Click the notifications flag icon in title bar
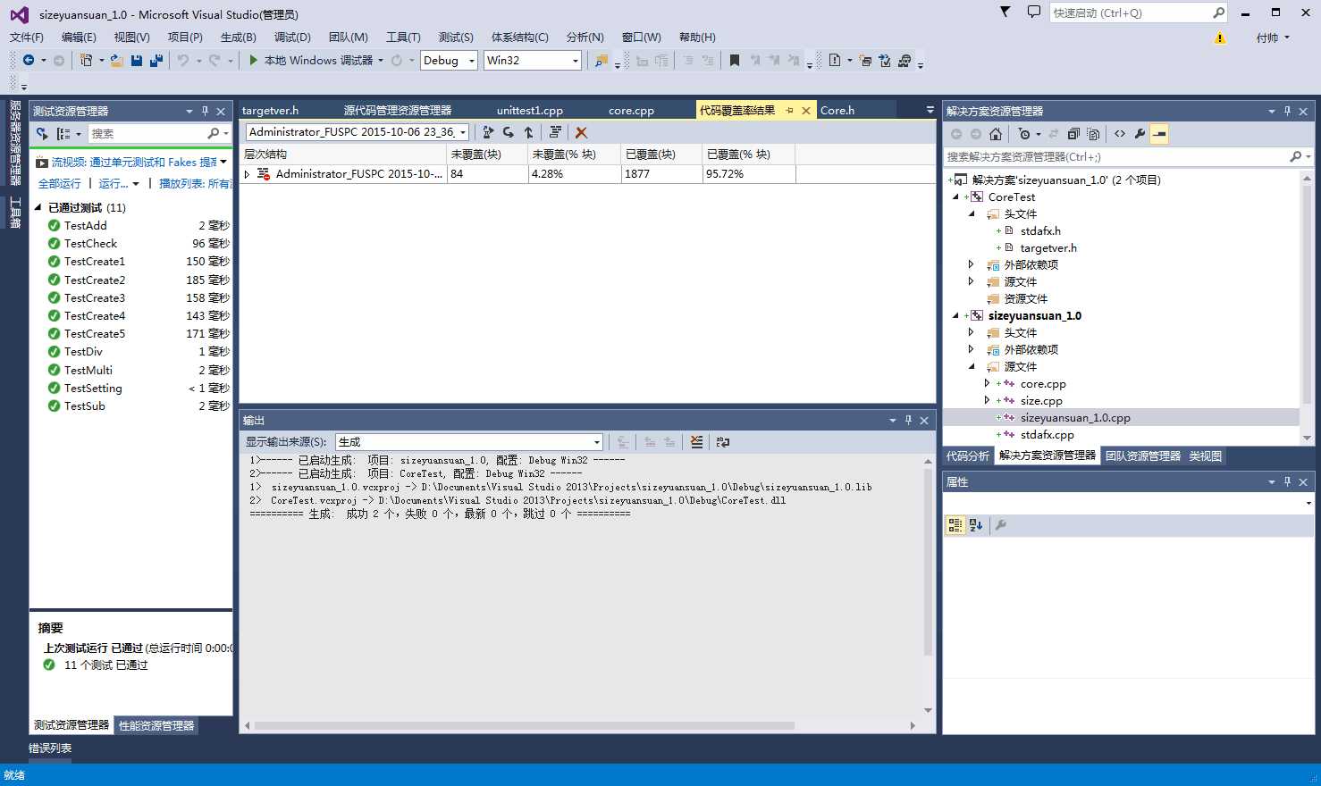 coord(1005,12)
